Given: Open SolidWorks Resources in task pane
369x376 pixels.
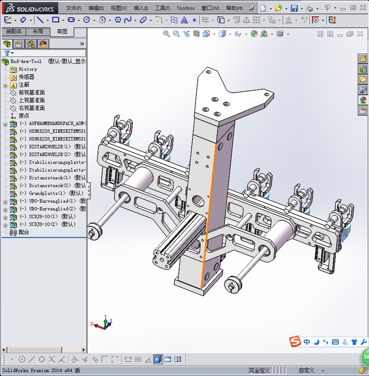Looking at the screenshot, I should 363,59.
